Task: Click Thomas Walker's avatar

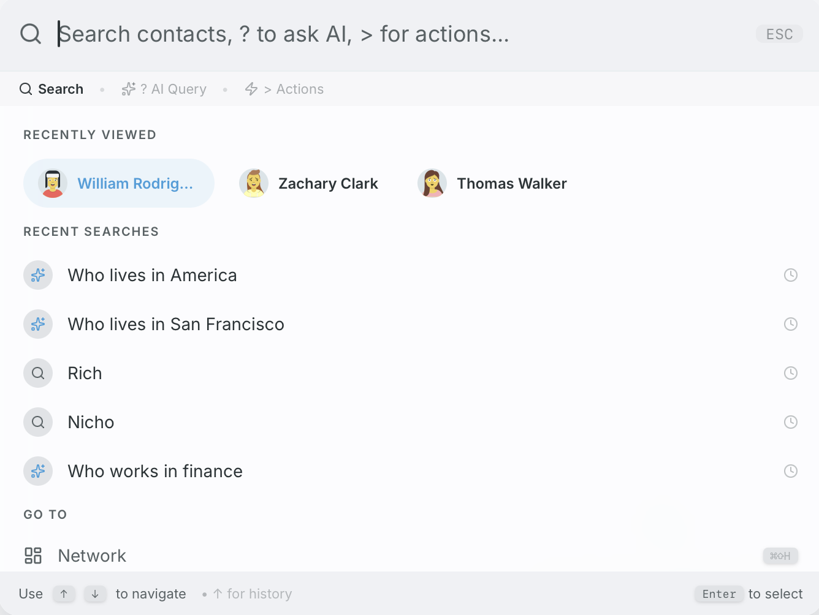Action: coord(432,183)
